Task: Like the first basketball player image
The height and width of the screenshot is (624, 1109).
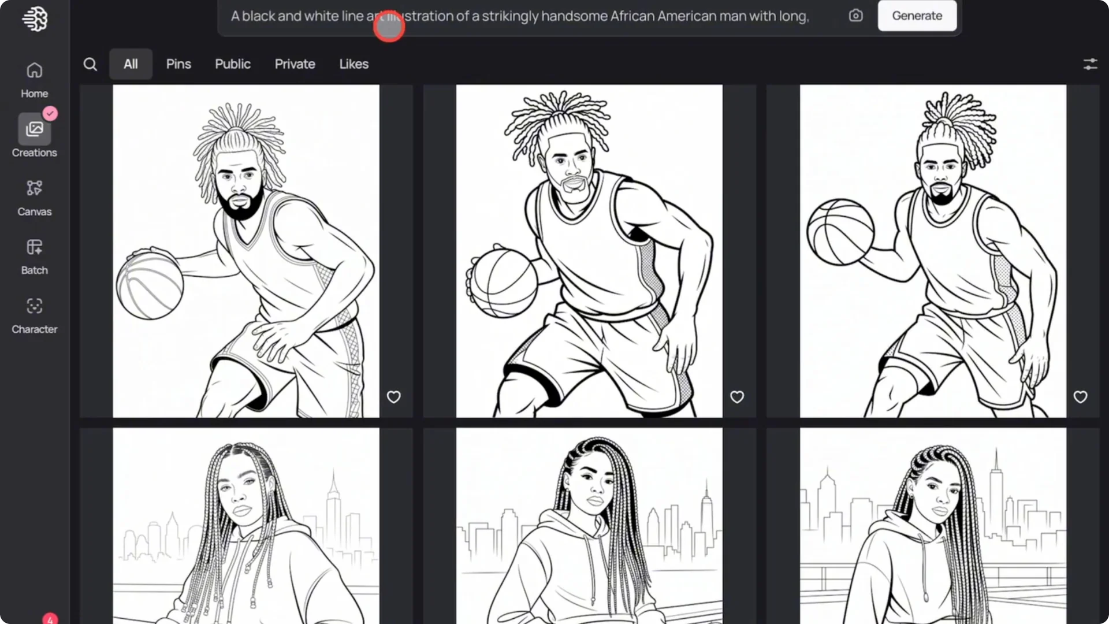Action: click(393, 397)
